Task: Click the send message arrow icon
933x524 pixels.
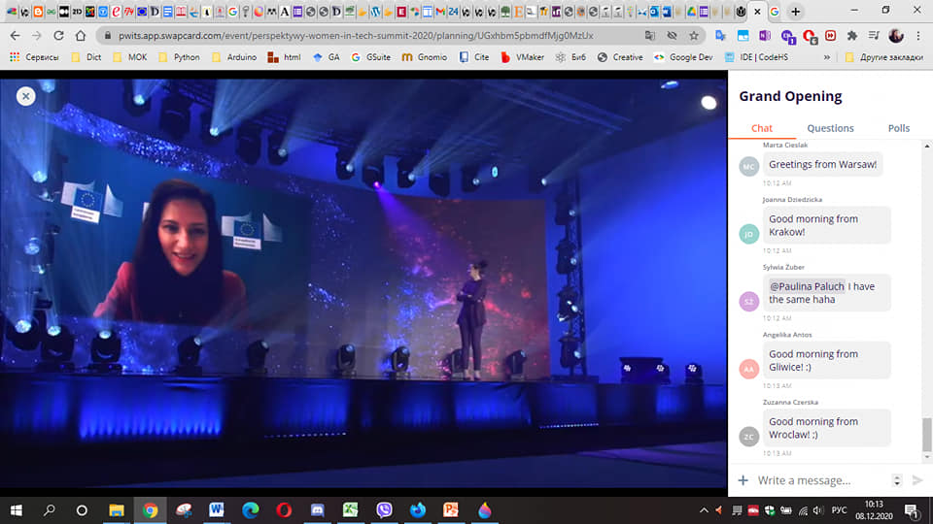Action: pyautogui.click(x=916, y=480)
